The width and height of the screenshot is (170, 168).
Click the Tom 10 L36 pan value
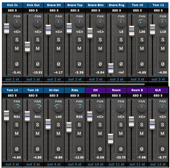coord(142,32)
